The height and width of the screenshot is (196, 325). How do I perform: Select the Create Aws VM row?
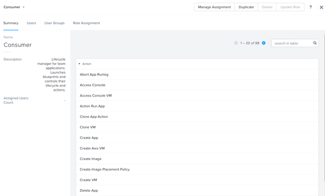tap(197, 148)
